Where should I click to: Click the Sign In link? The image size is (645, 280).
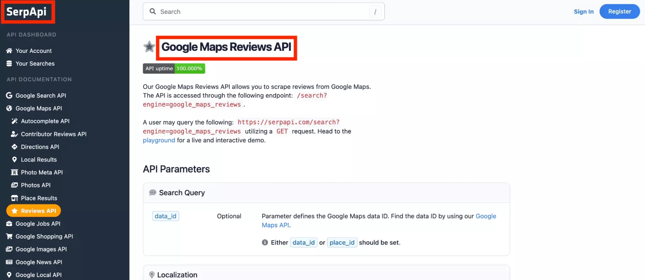point(583,12)
